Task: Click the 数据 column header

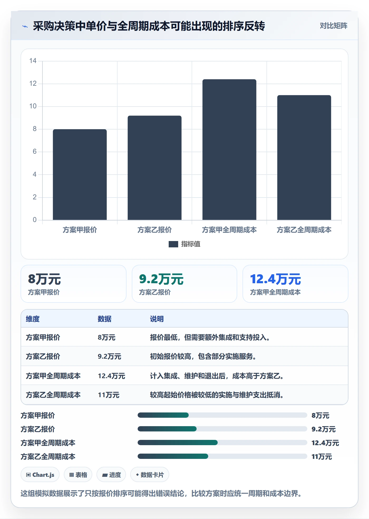Action: tap(105, 319)
